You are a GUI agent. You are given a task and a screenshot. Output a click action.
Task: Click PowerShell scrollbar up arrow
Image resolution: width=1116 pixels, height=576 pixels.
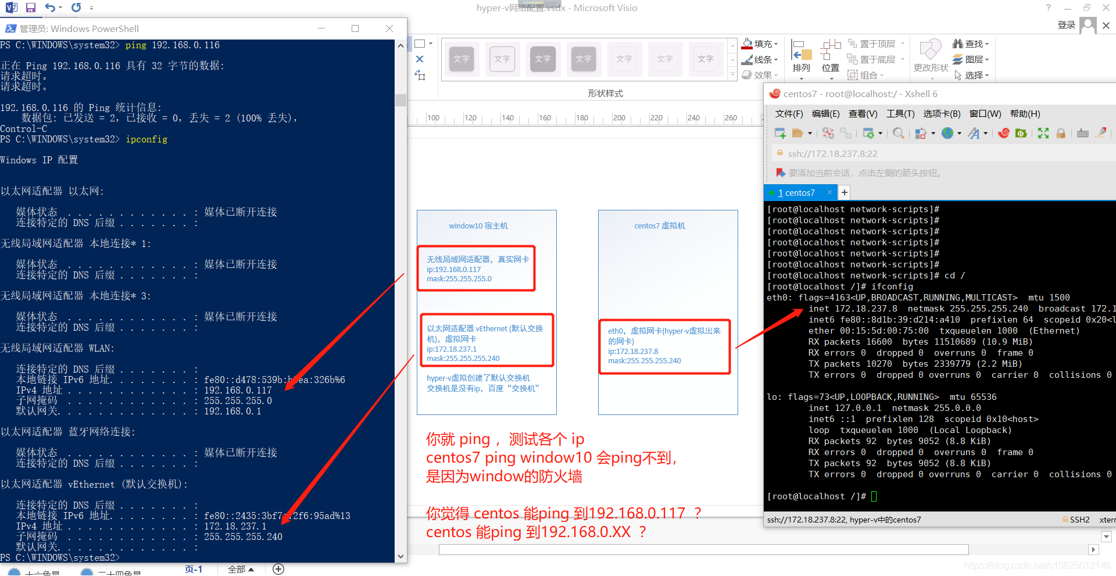point(400,45)
